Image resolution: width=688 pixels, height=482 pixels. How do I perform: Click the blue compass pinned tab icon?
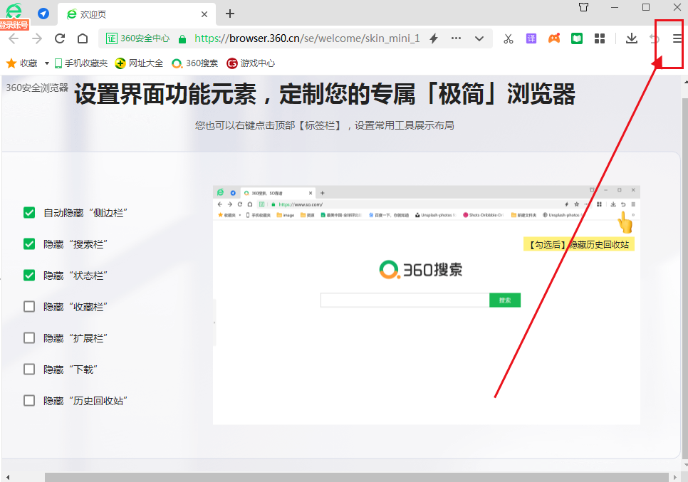click(43, 14)
